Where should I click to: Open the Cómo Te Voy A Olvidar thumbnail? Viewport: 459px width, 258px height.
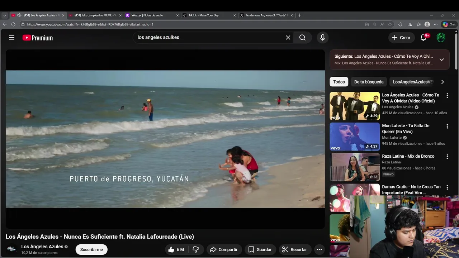355,106
